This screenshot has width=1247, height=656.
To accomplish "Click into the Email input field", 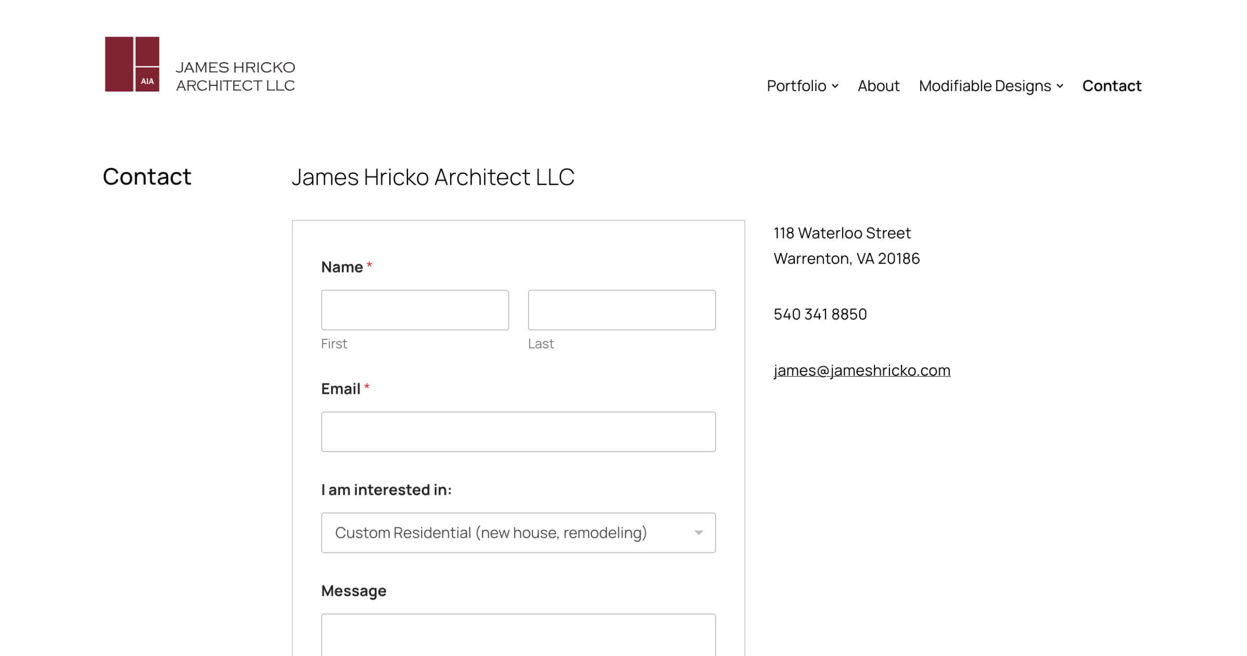I will click(518, 432).
